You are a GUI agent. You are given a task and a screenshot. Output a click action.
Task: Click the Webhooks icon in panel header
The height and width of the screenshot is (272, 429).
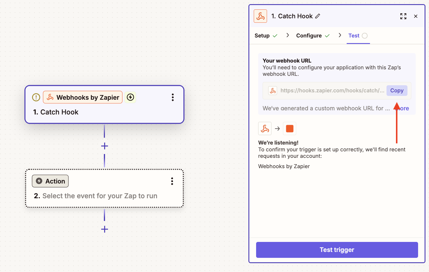pyautogui.click(x=260, y=16)
